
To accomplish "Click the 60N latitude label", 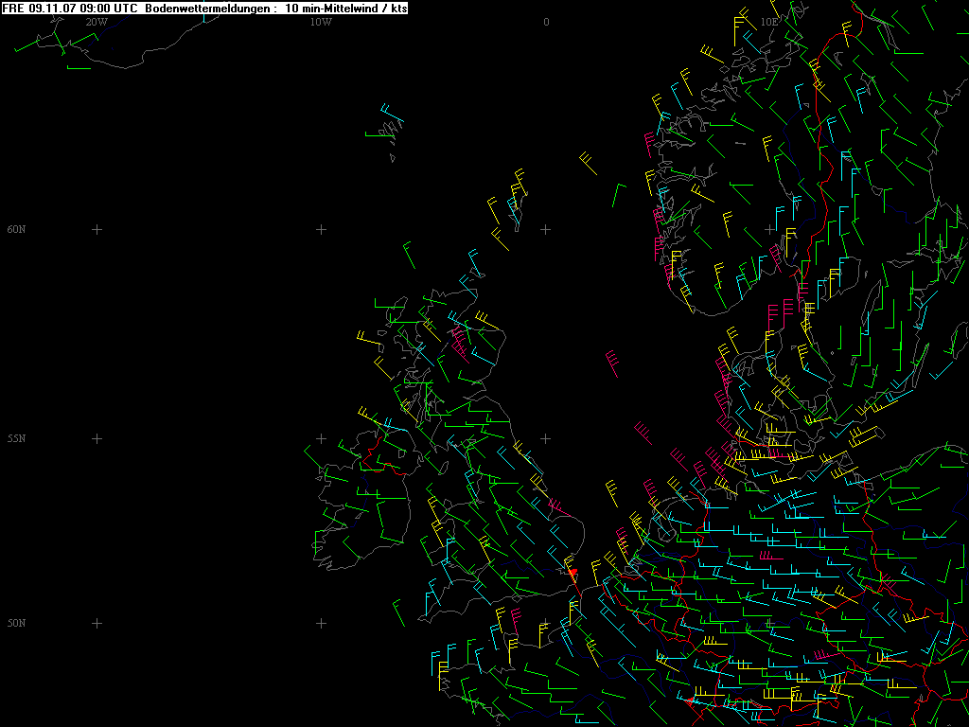I will [x=16, y=229].
